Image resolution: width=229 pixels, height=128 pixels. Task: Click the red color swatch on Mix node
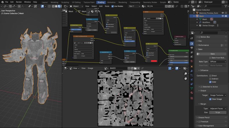click(154, 61)
